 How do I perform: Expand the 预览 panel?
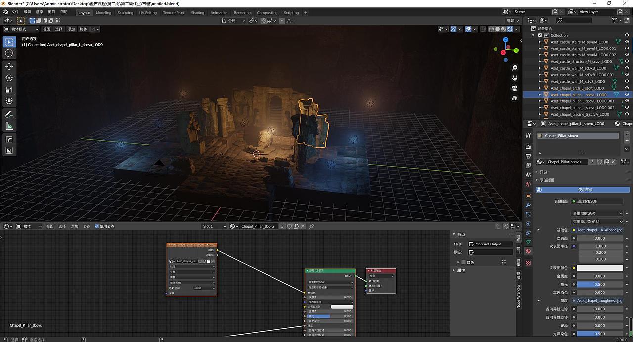click(543, 172)
